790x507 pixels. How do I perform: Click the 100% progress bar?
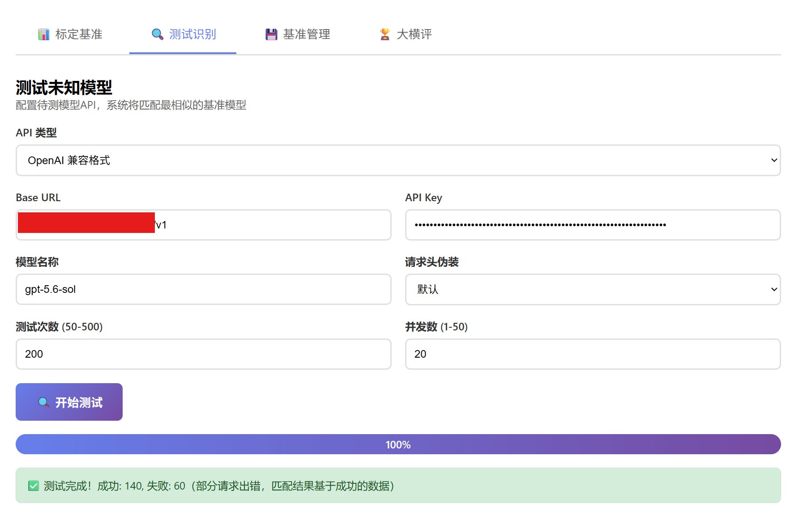click(398, 444)
